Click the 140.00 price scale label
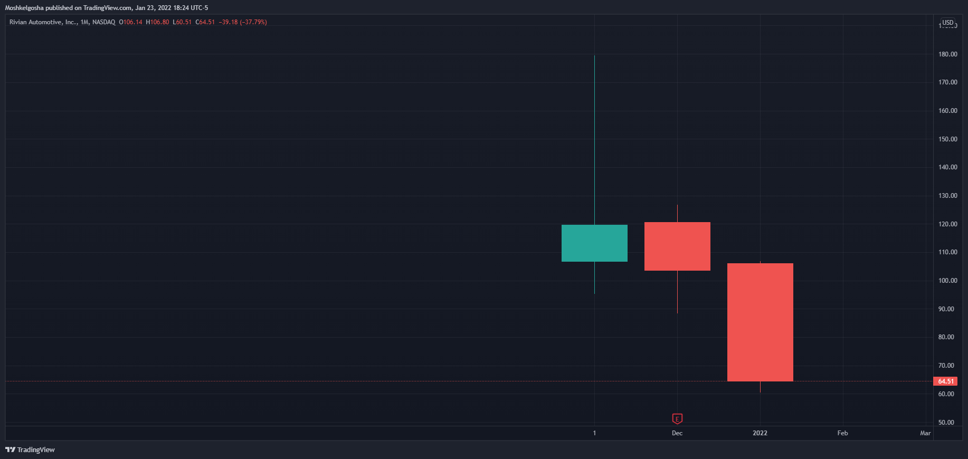The height and width of the screenshot is (459, 968). (x=948, y=167)
